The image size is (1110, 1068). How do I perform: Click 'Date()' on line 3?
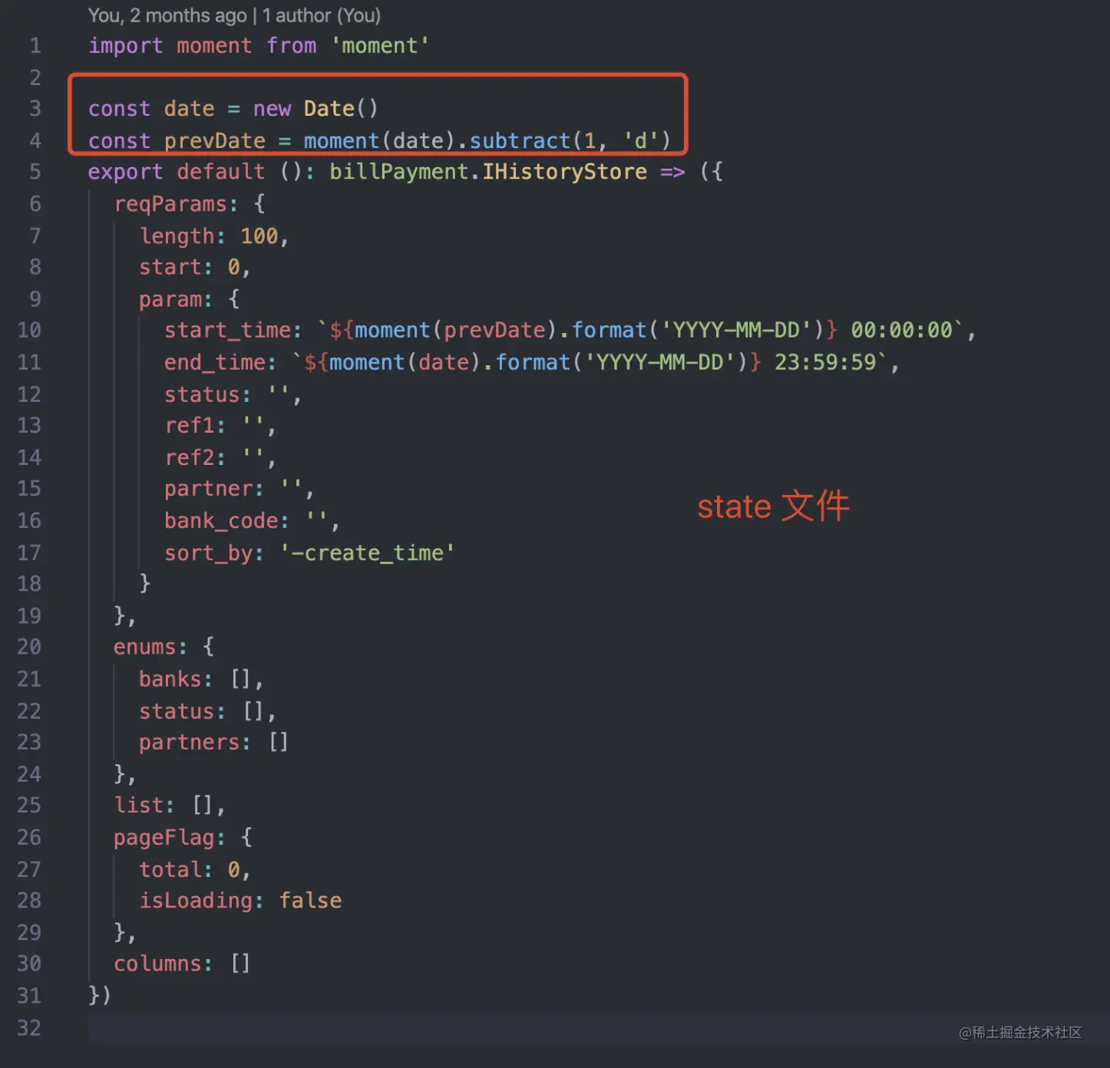[341, 109]
